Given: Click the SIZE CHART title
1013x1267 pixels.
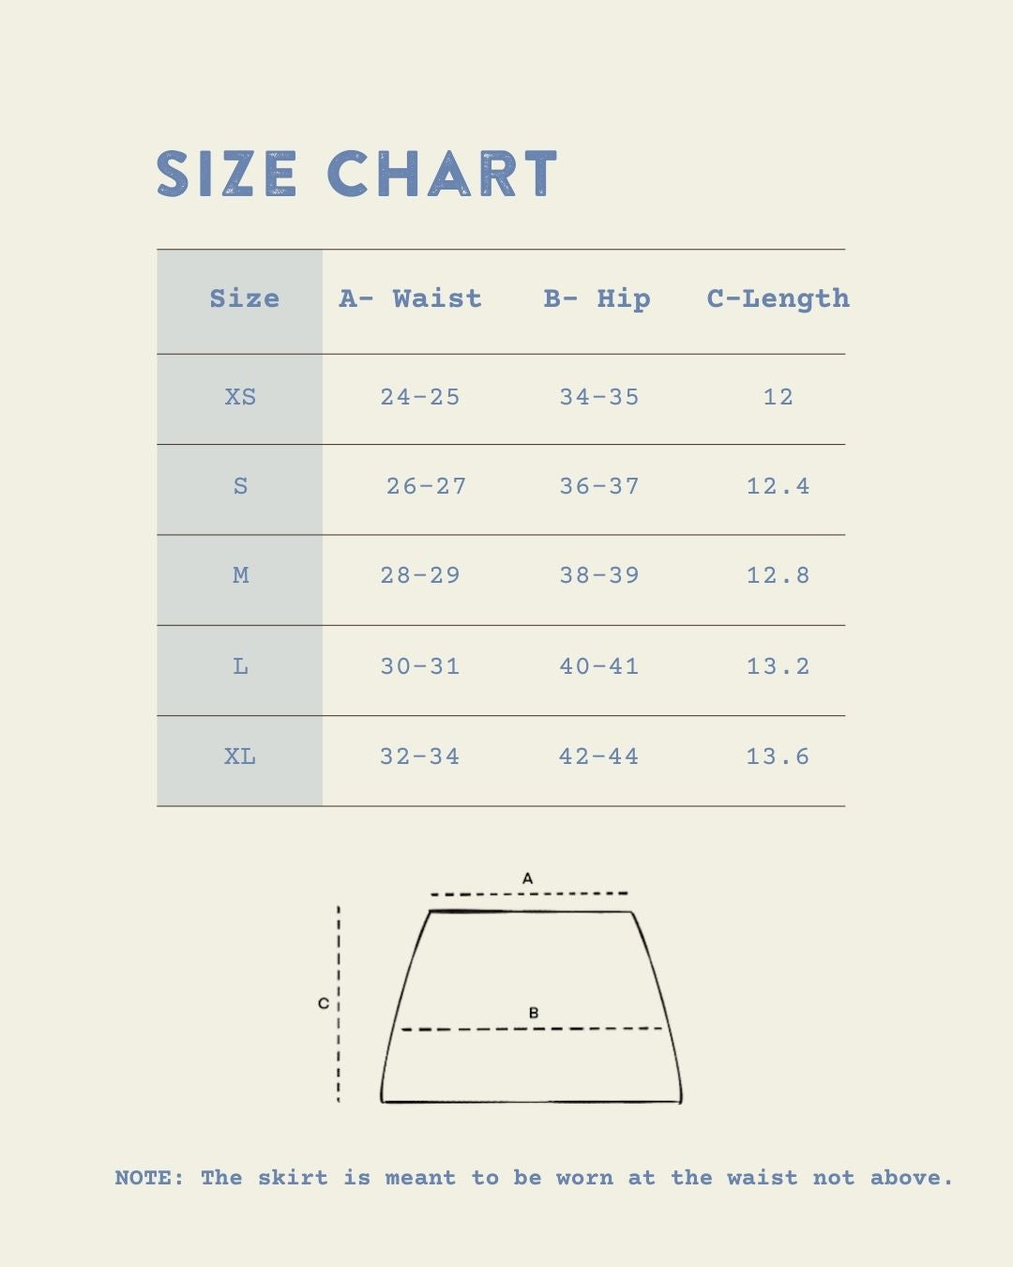Looking at the screenshot, I should click(357, 174).
